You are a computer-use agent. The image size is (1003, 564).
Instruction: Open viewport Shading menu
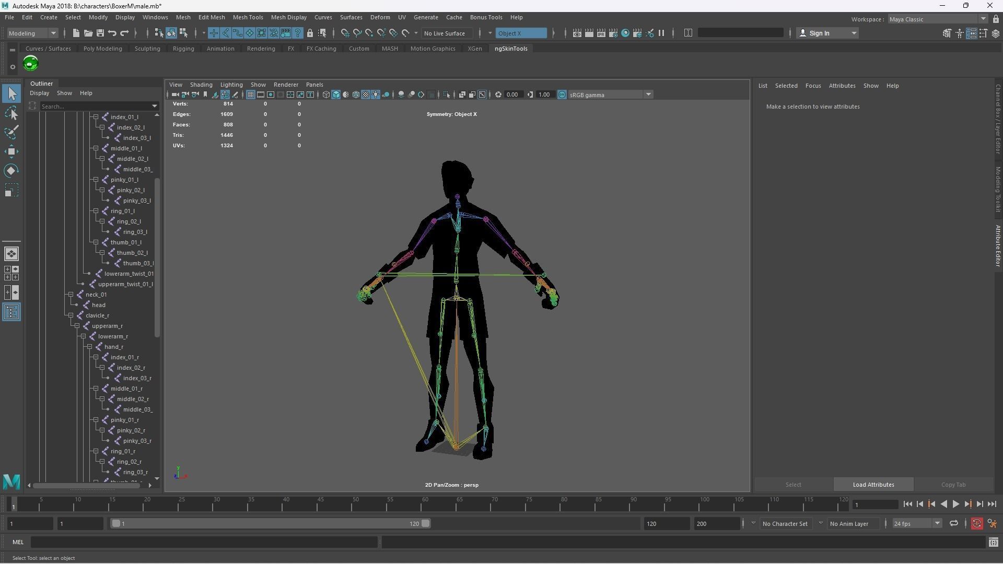pos(201,85)
